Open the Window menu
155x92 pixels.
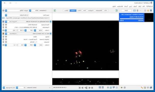(120, 6)
